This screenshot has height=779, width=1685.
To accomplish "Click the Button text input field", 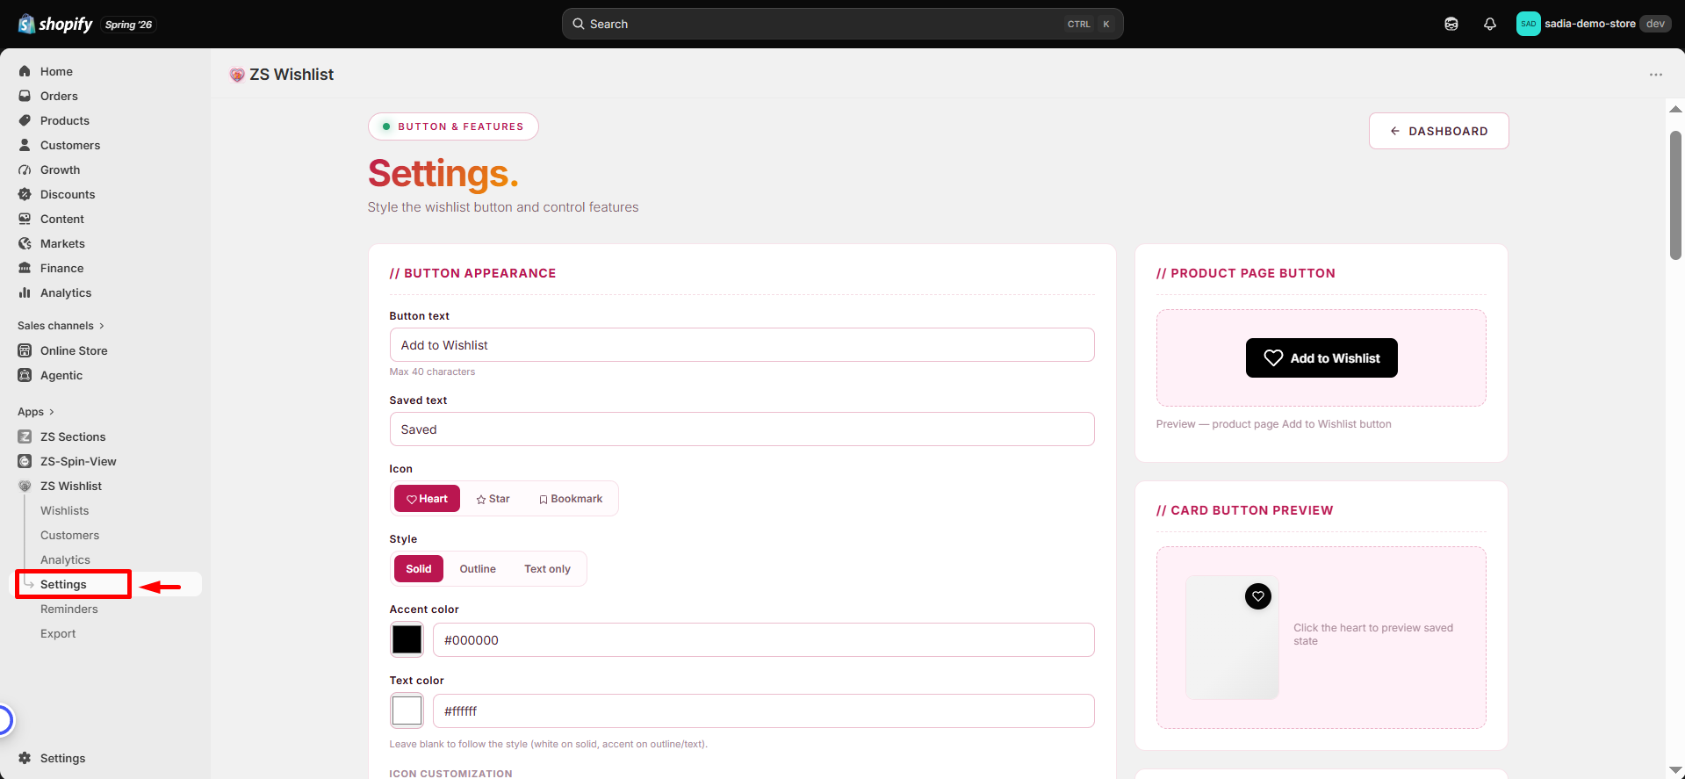I will tap(742, 345).
